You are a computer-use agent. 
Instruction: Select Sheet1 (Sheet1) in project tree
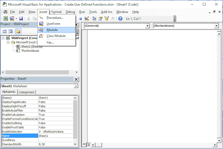point(32,47)
